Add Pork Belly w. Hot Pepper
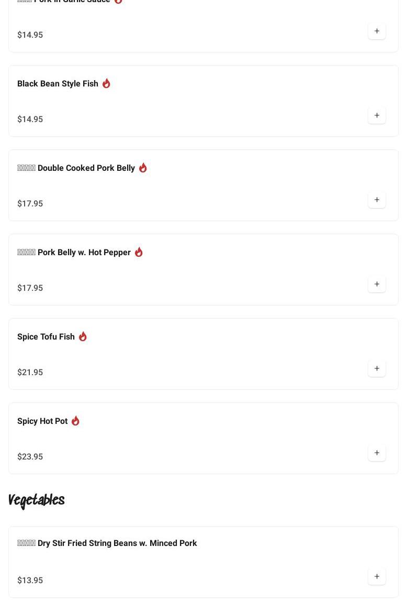The height and width of the screenshot is (601, 407). pyautogui.click(x=377, y=284)
